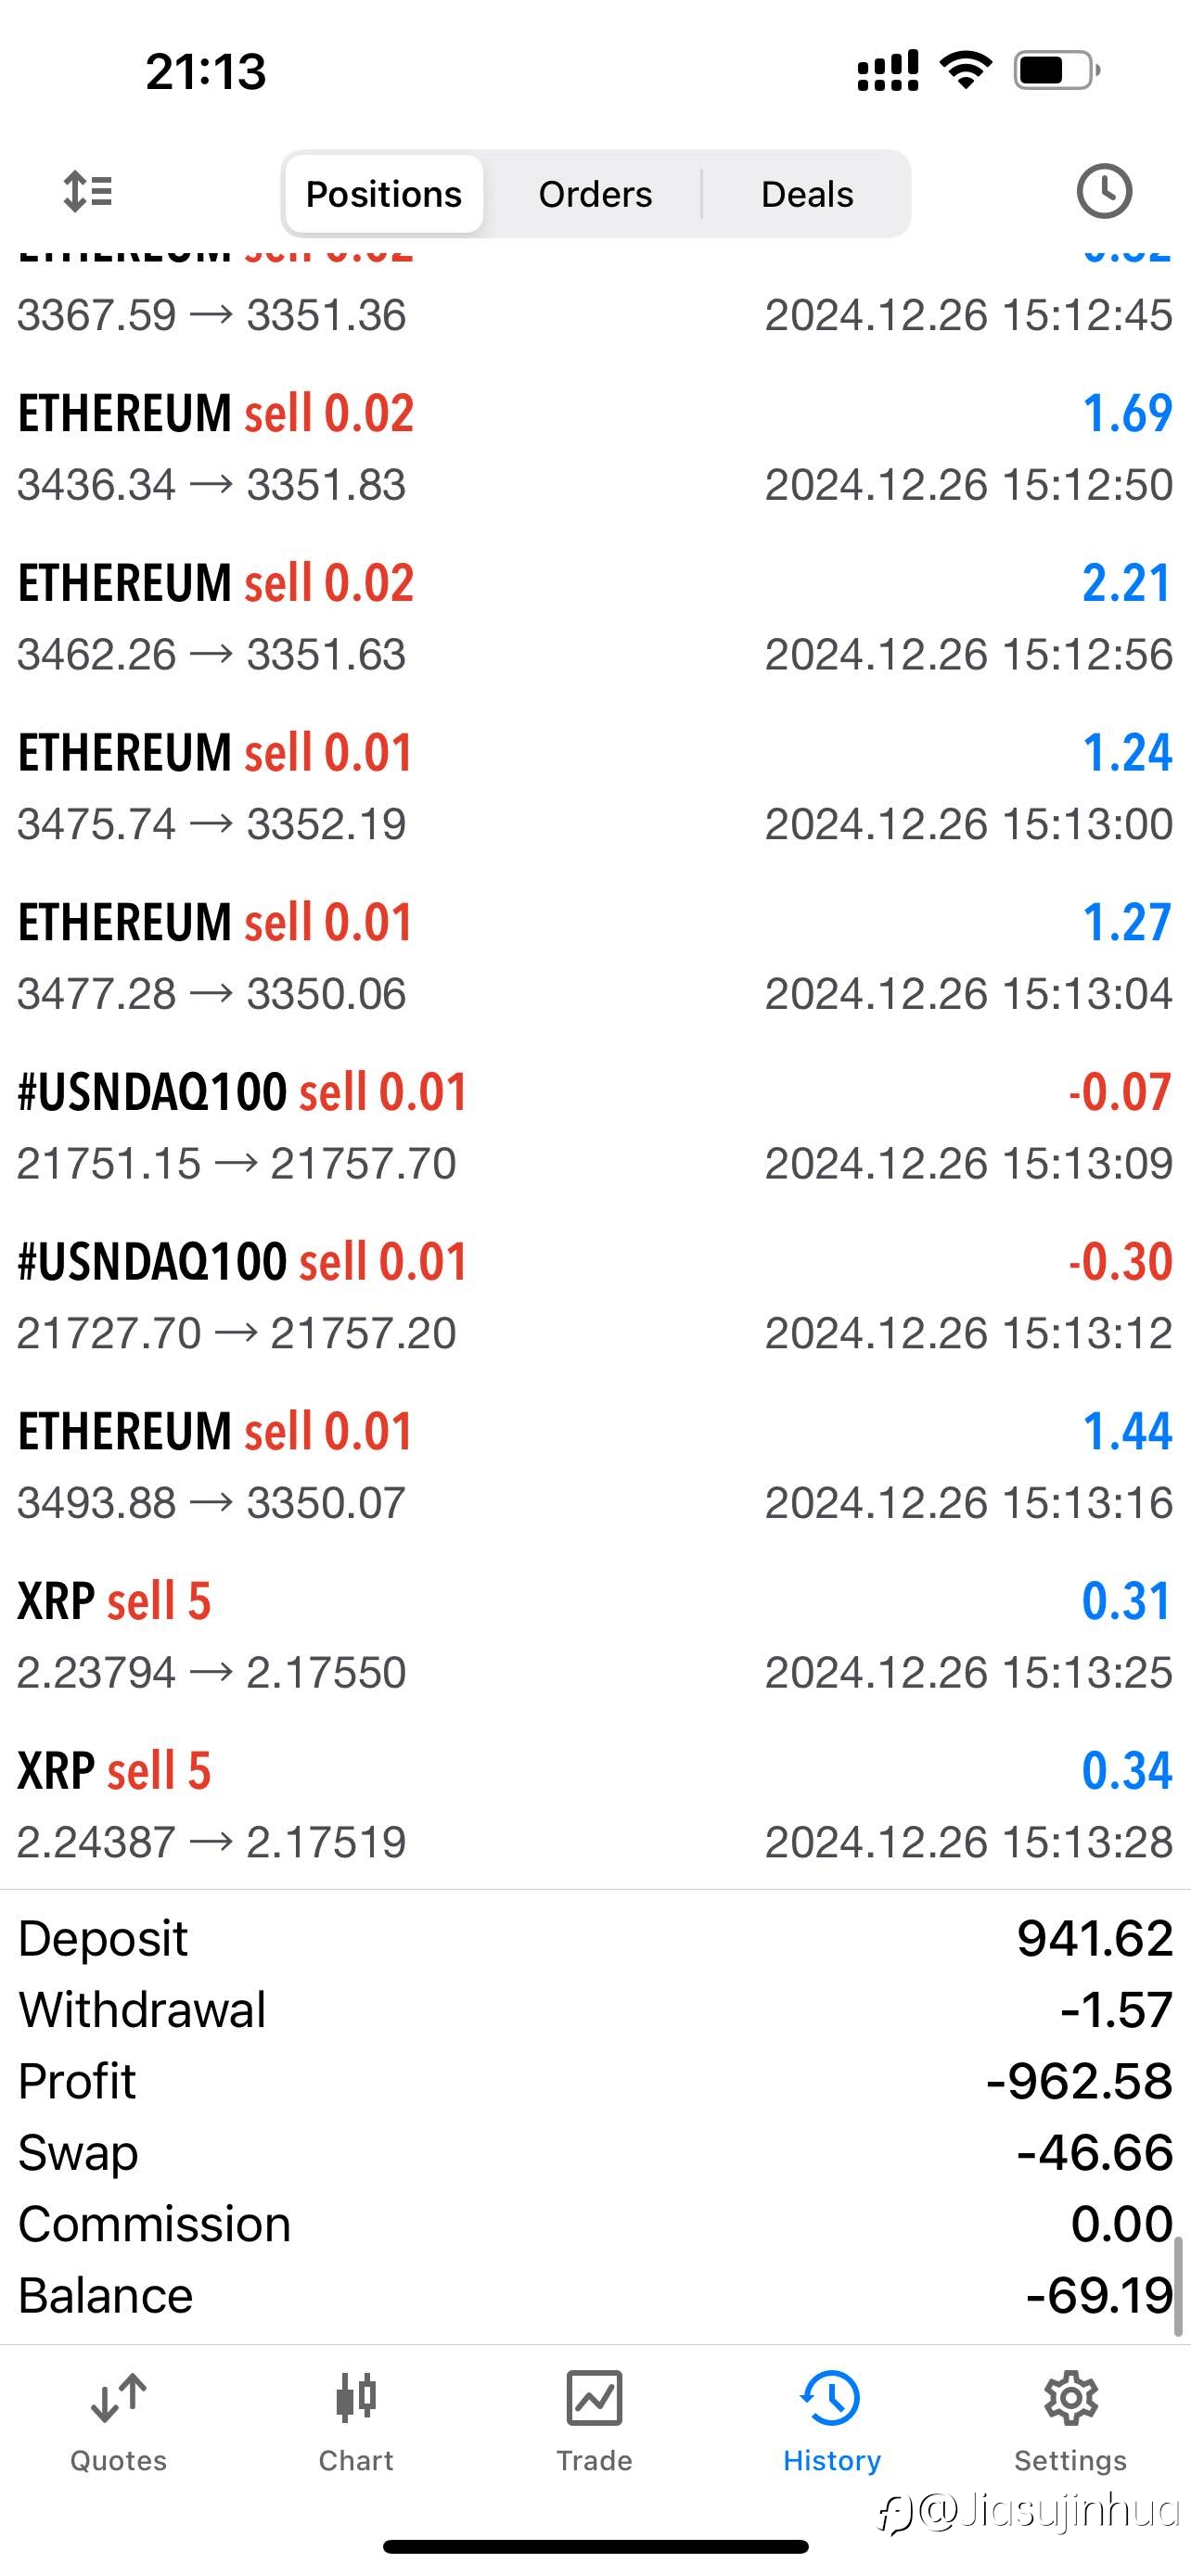1191x2576 pixels.
Task: Open #USNDAQ100 trade with -0.07 loss
Action: tap(595, 1127)
